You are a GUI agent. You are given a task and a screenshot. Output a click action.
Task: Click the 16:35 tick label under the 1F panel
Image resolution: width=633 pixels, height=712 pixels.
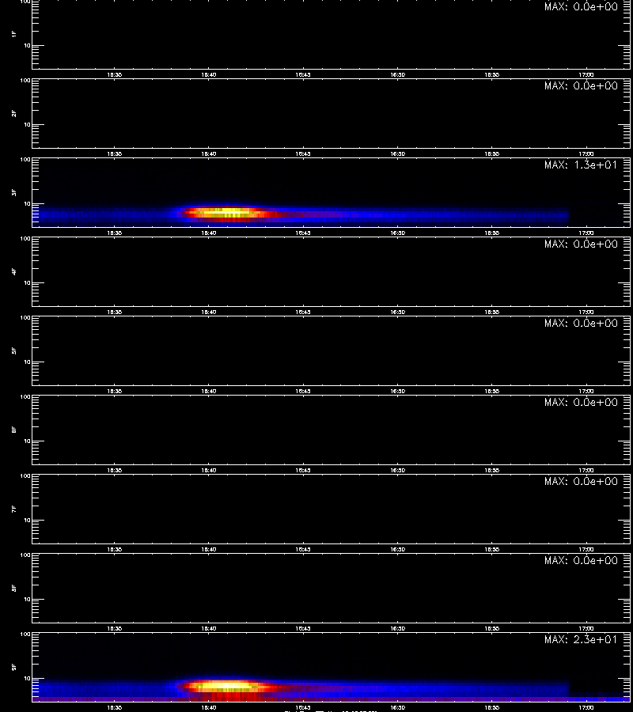(x=114, y=74)
